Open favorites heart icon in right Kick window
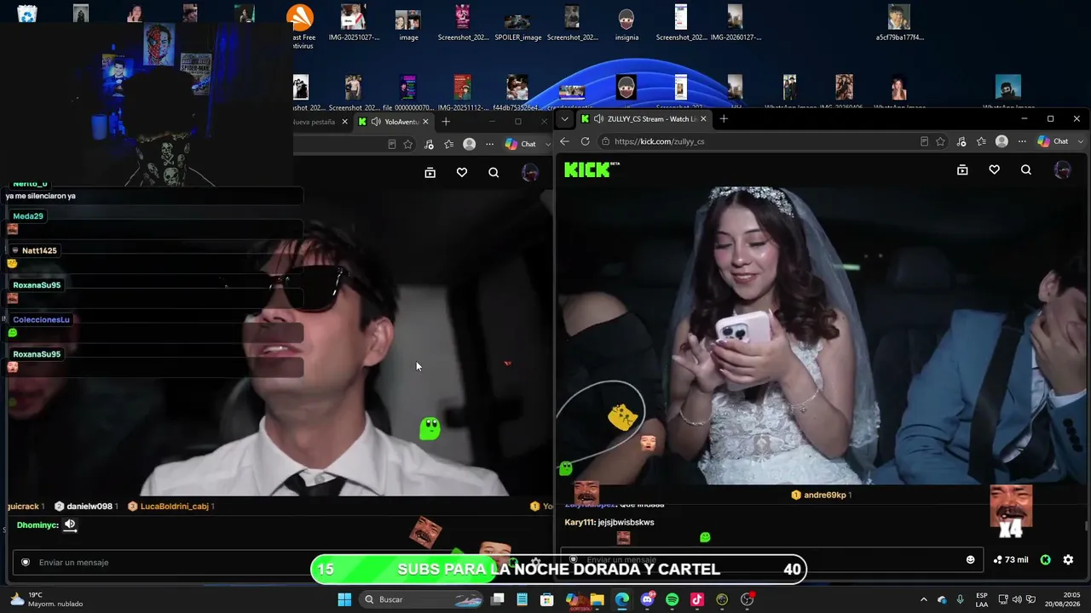1091x613 pixels. pos(994,170)
